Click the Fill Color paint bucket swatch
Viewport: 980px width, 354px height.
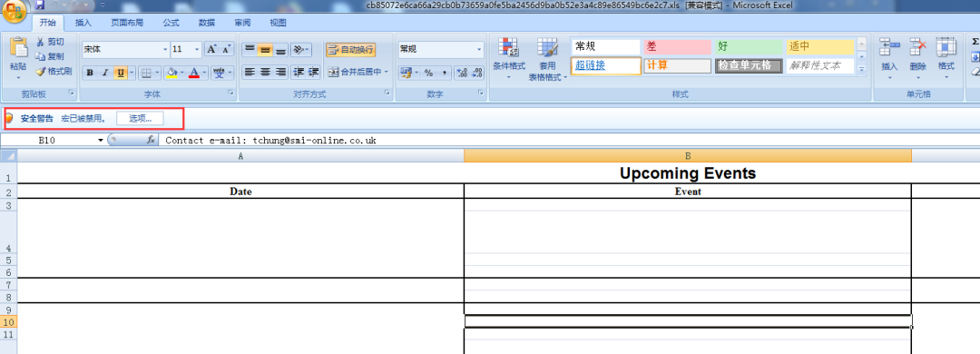click(x=171, y=73)
